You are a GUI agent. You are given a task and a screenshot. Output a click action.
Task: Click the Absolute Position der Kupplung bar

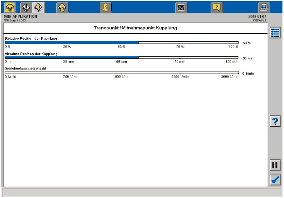coord(121,58)
